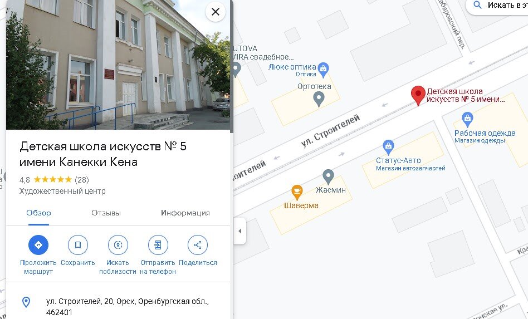Share this place via share icon
528x319 pixels.
pyautogui.click(x=198, y=244)
